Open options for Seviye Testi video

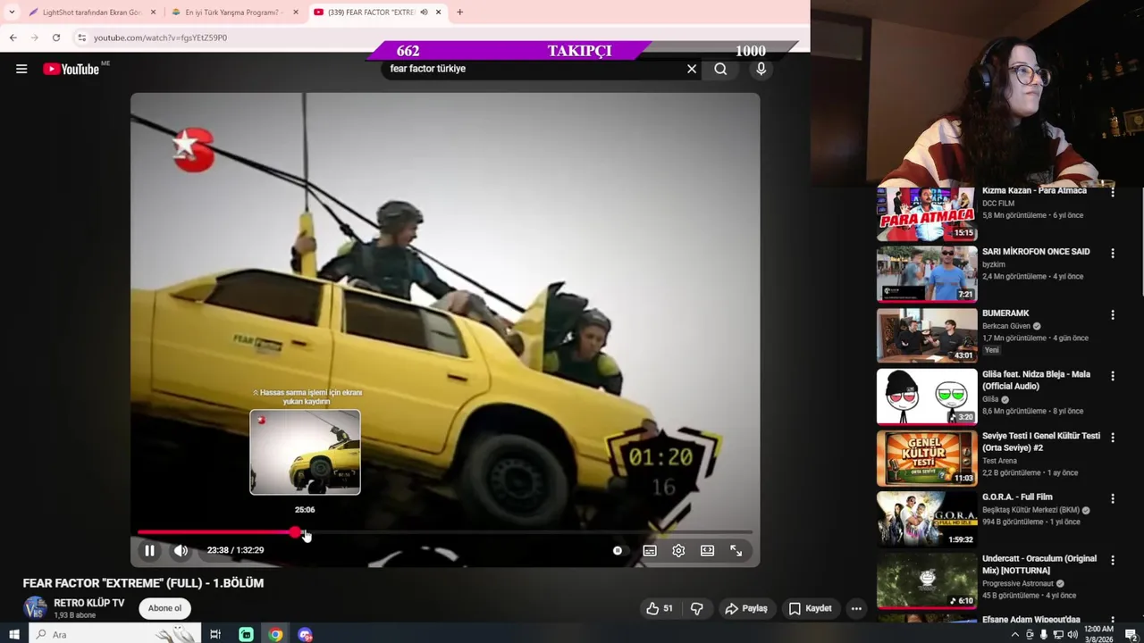pos(1113,438)
